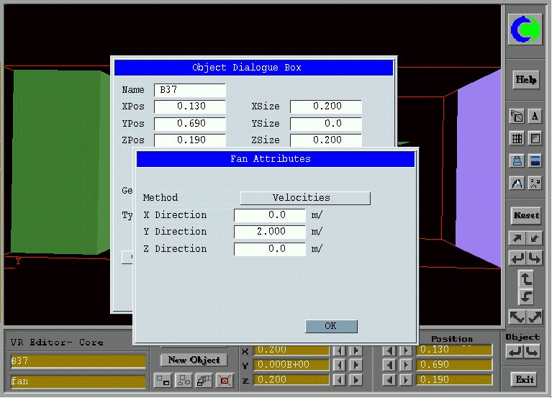Decrease X position with left arrow stepper

pos(389,350)
